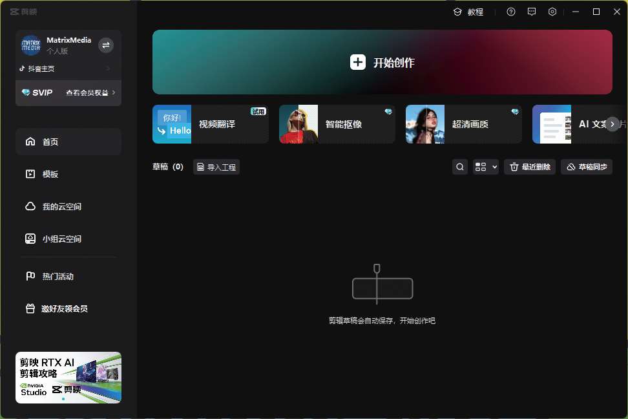
Task: Open the feedback message icon
Action: point(532,12)
